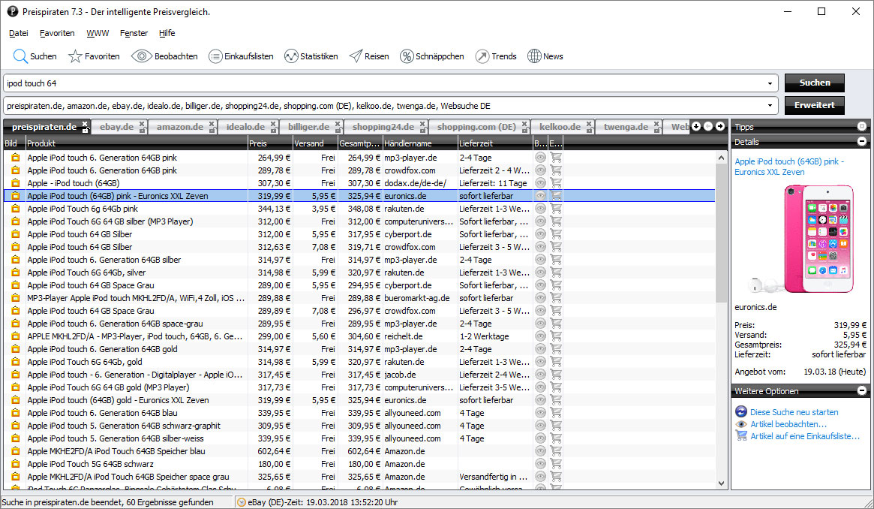The image size is (874, 509).
Task: Toggle watch eye for dodax.de offer
Action: click(x=540, y=183)
